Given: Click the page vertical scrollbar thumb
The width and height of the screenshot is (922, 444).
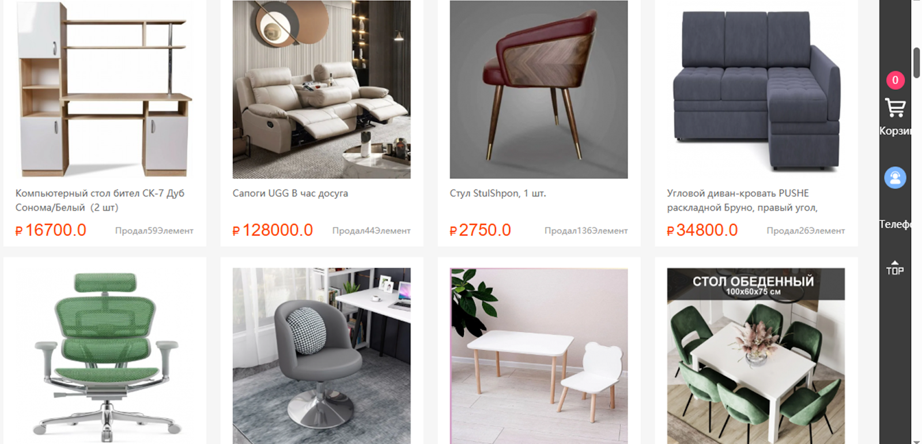Looking at the screenshot, I should [917, 62].
